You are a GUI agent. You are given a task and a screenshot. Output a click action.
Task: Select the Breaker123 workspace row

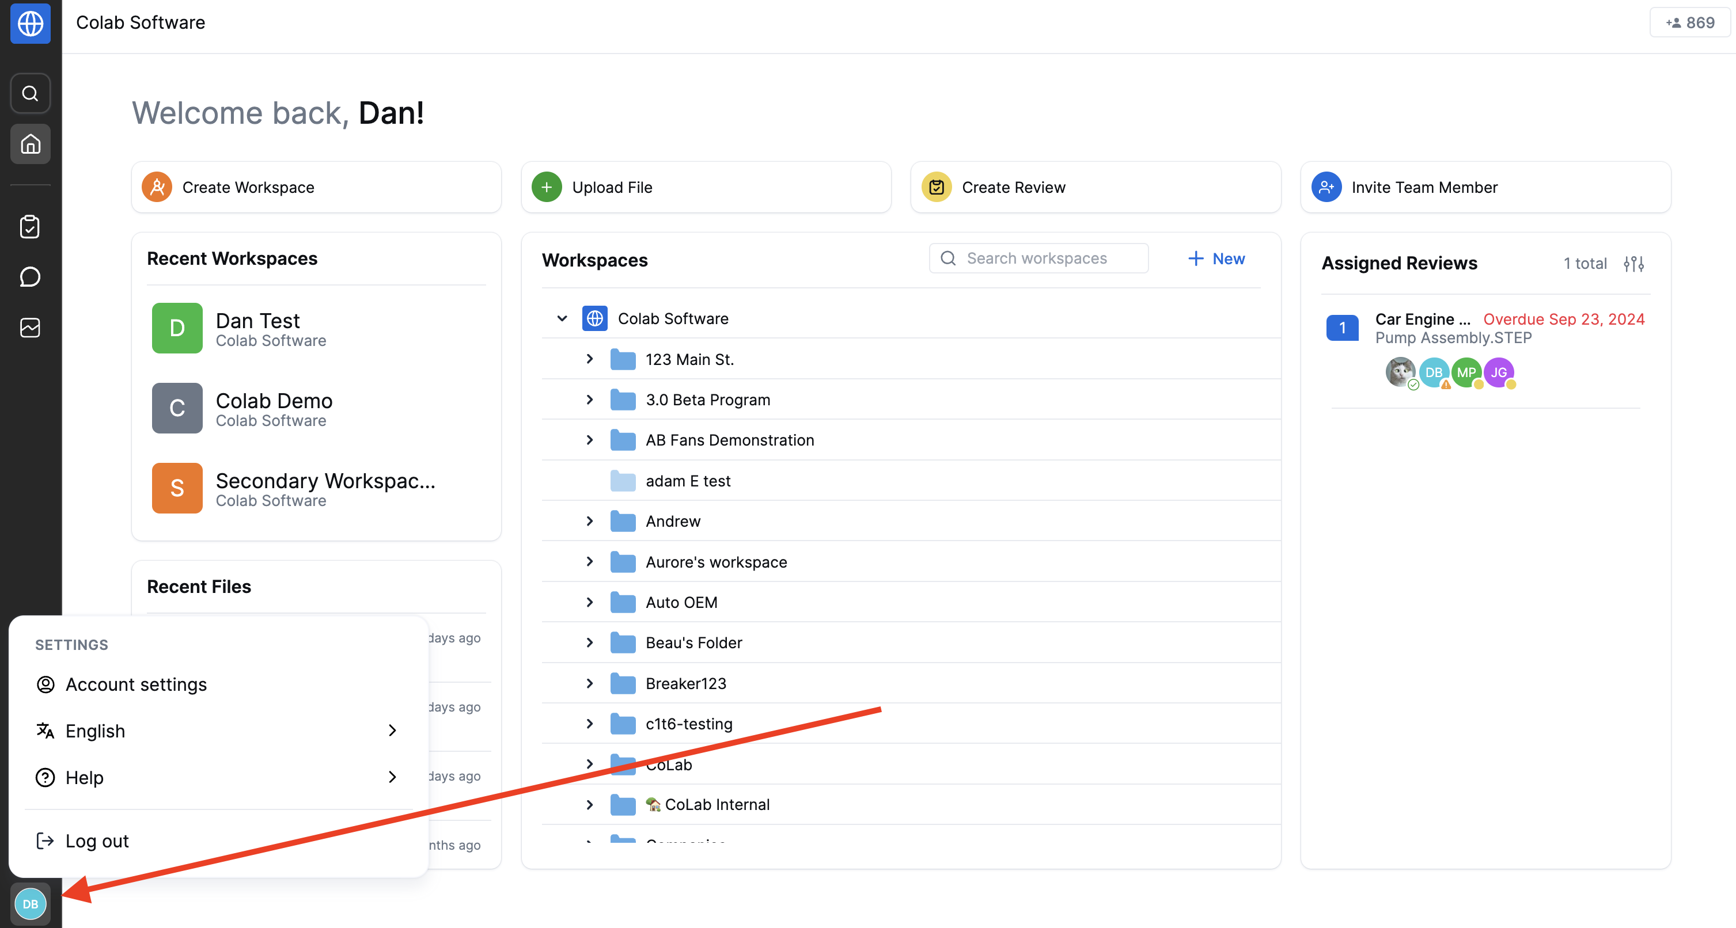[x=911, y=683]
